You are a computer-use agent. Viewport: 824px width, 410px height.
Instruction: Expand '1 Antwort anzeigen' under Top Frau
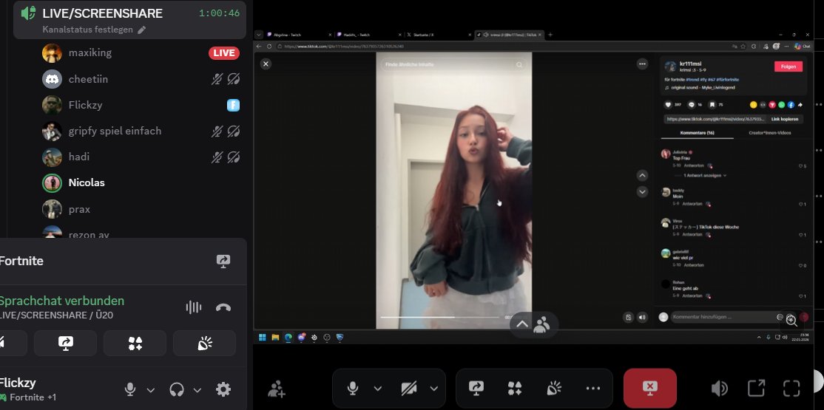tap(703, 175)
